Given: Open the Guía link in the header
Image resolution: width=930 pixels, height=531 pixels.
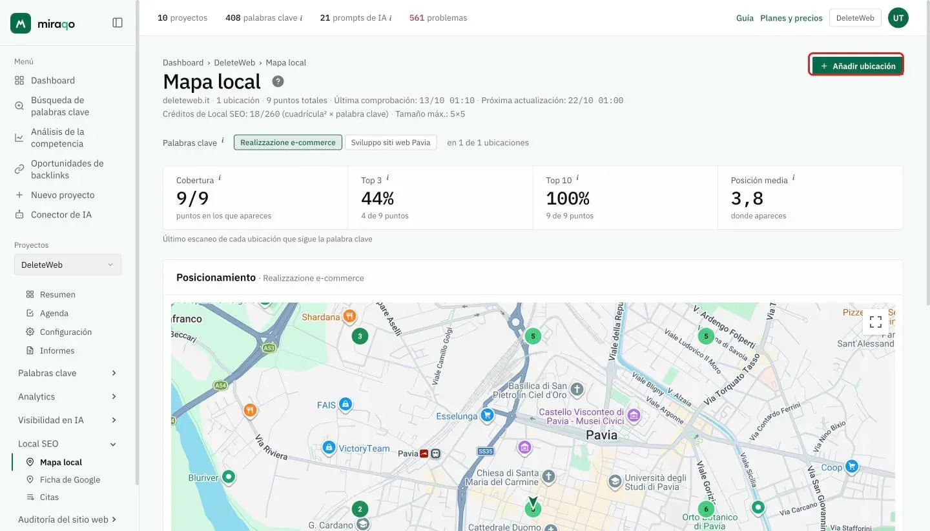Looking at the screenshot, I should (745, 18).
